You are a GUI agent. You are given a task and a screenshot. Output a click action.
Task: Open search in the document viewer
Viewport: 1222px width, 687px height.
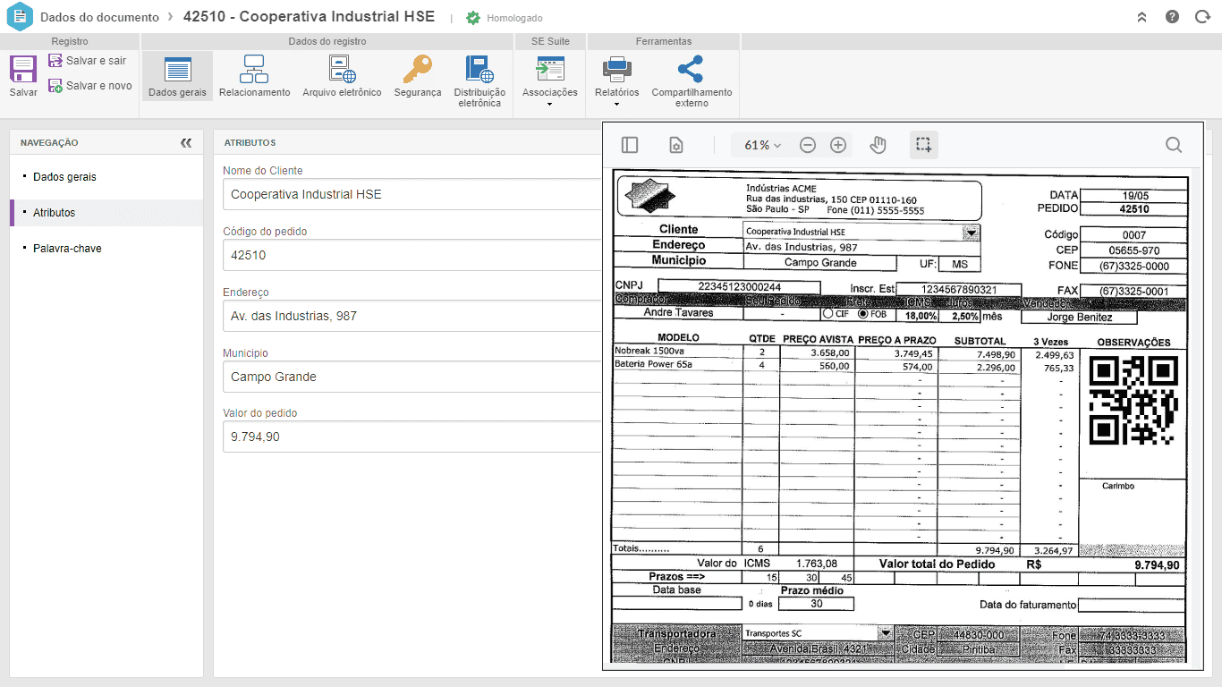coord(1174,145)
